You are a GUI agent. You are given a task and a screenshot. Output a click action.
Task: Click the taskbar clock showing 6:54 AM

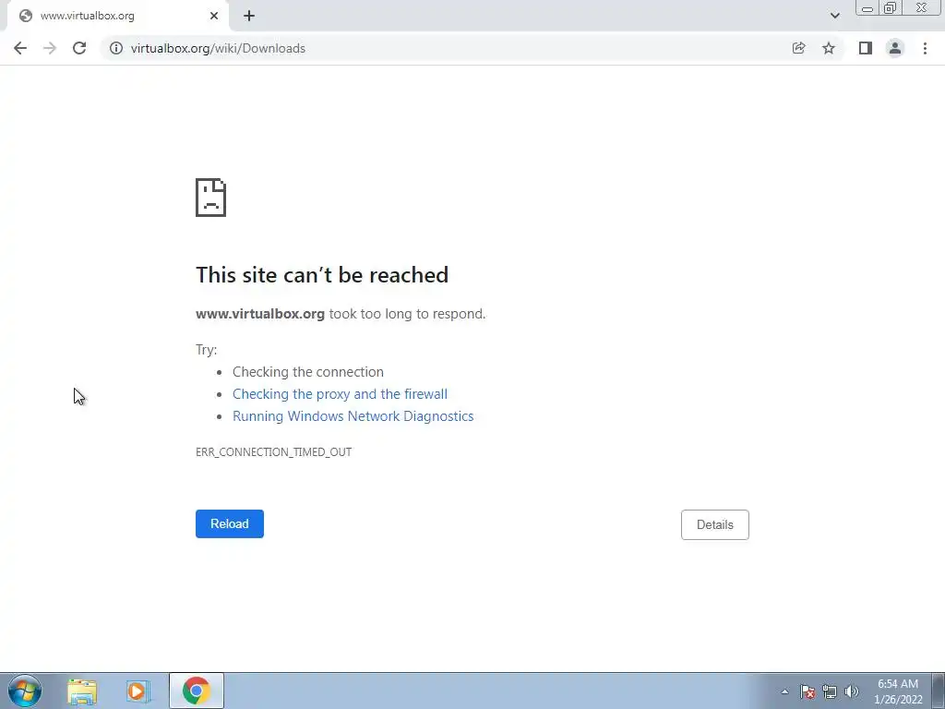coord(898,691)
